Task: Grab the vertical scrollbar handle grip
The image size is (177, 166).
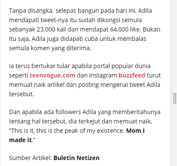Action: [x=175, y=98]
